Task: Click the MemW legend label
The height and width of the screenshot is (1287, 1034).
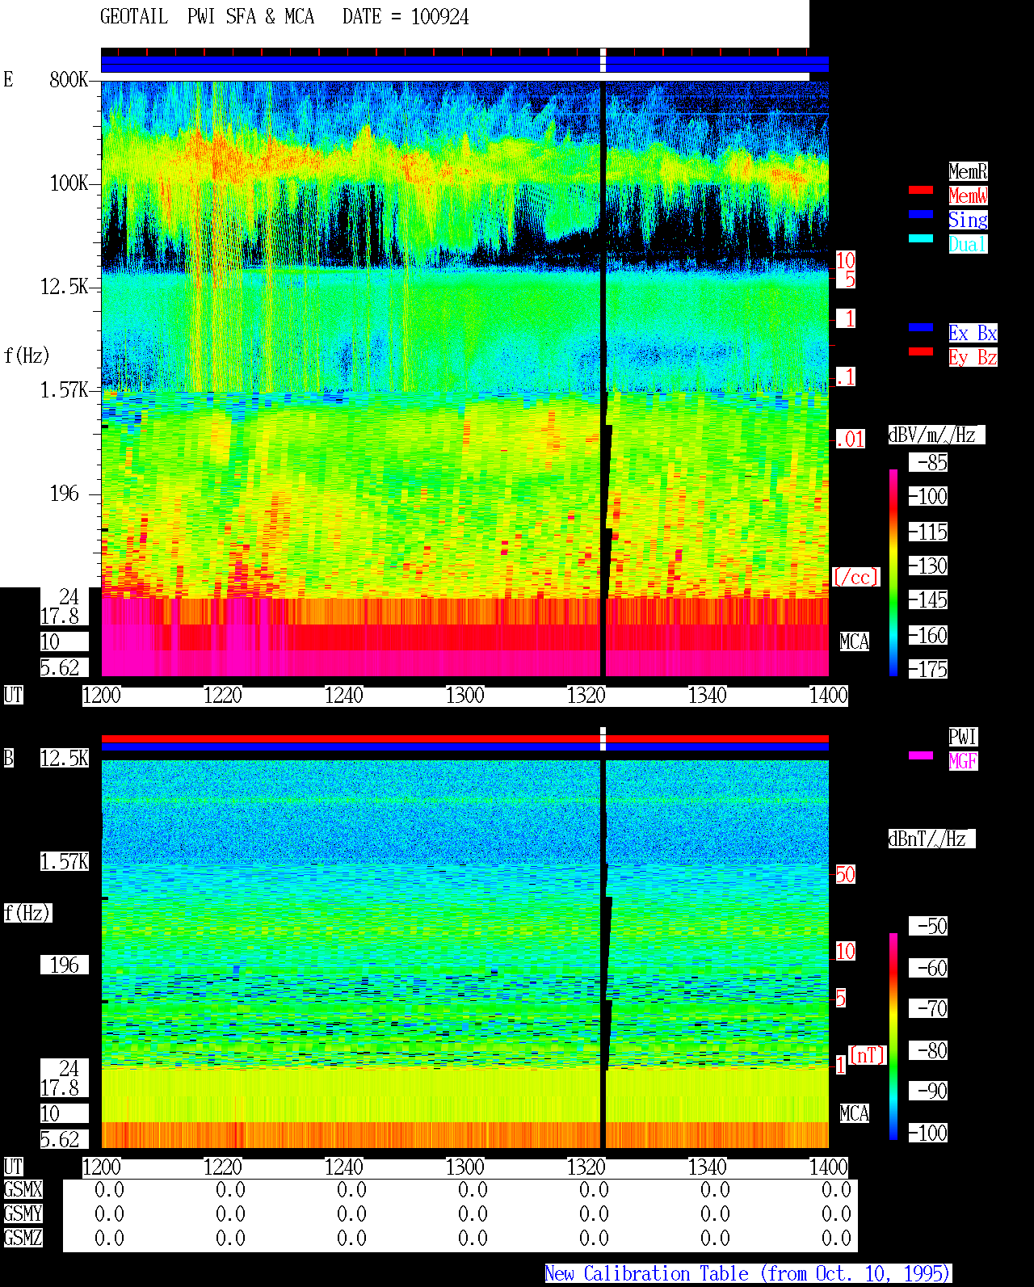Action: point(968,196)
